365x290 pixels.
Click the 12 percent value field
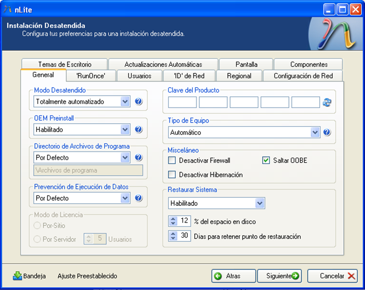(x=184, y=221)
